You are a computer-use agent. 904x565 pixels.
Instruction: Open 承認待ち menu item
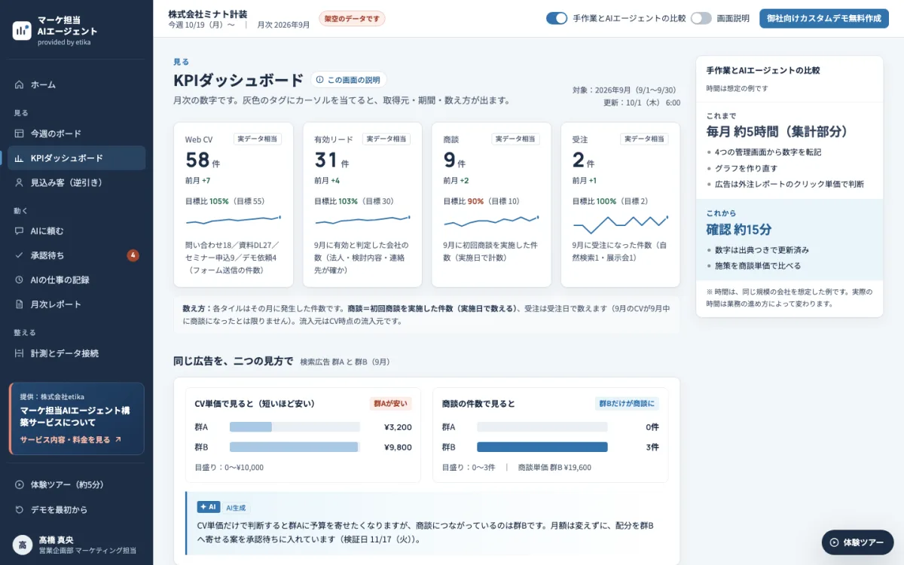76,255
